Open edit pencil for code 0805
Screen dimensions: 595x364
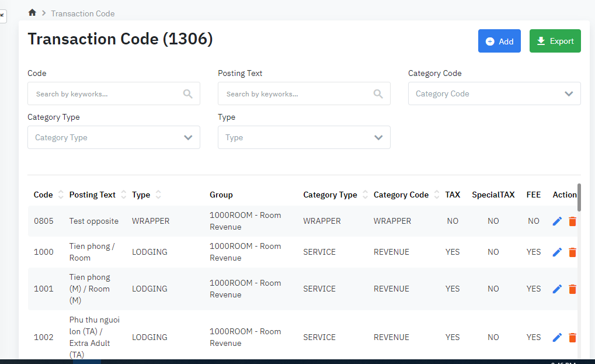(x=556, y=221)
